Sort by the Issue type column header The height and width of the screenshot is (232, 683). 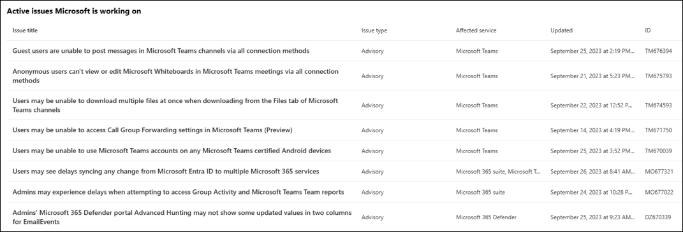click(374, 31)
